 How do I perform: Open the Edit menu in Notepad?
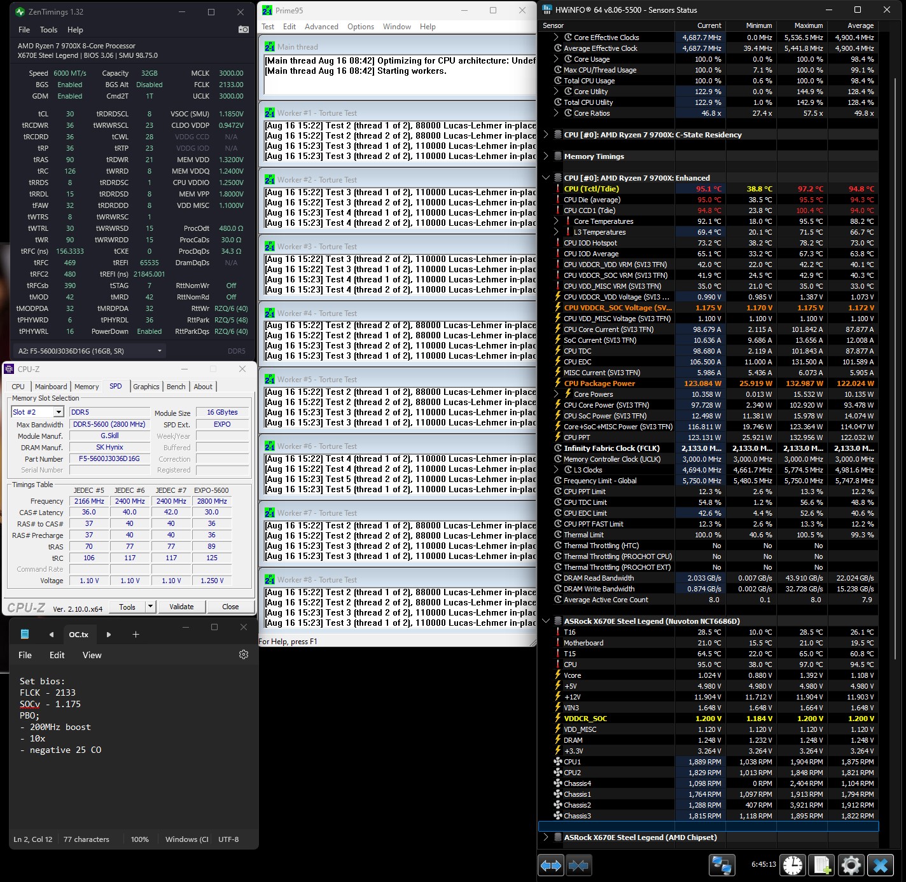pos(57,655)
